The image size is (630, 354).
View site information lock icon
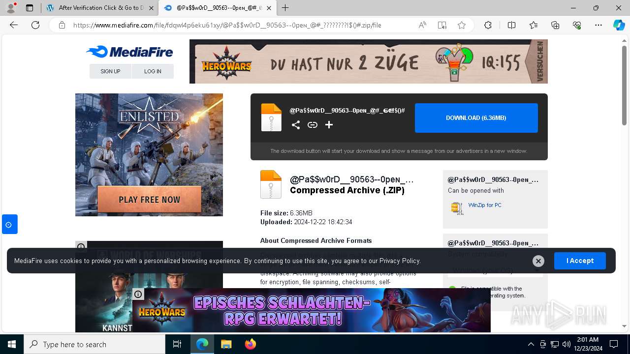coord(62,25)
